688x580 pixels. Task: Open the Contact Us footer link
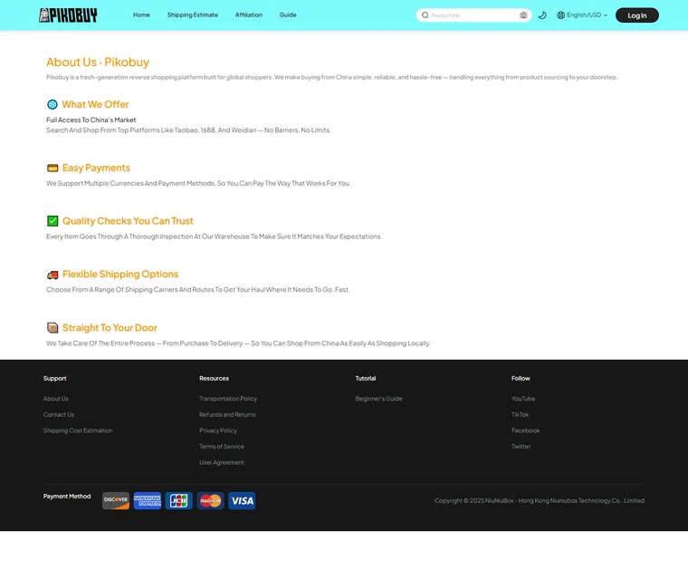pos(59,414)
